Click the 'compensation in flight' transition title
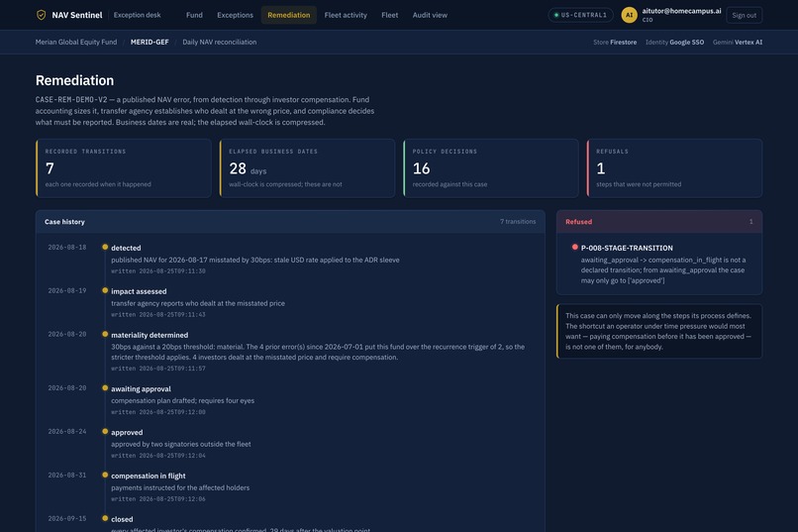 149,476
